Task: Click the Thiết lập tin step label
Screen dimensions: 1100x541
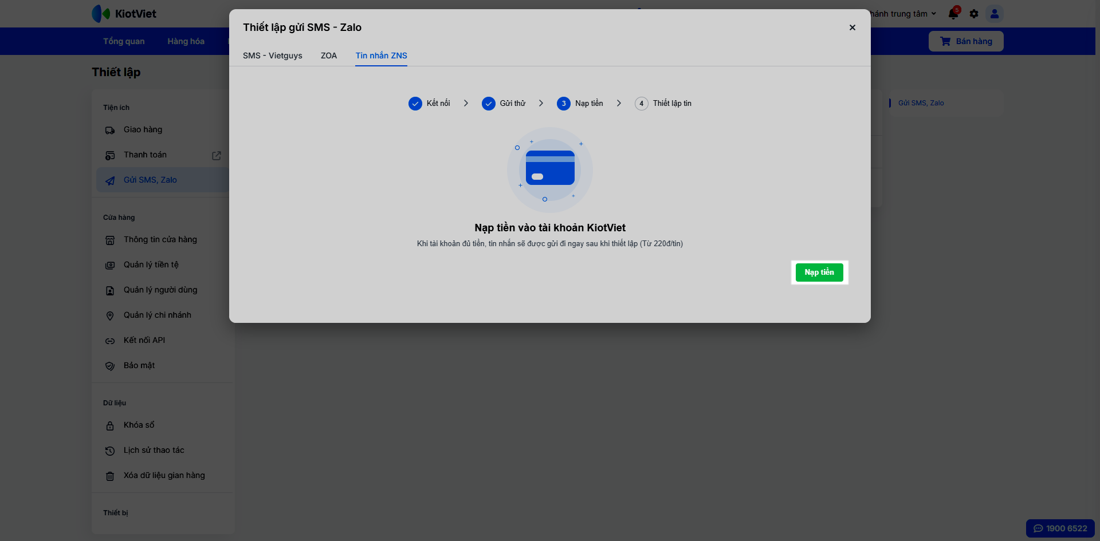Action: coord(672,104)
